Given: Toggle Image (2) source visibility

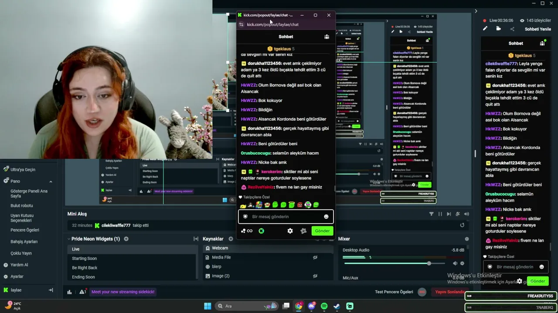Looking at the screenshot, I should click(315, 276).
